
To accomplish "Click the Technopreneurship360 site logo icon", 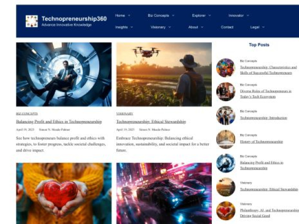I will tap(32, 21).
